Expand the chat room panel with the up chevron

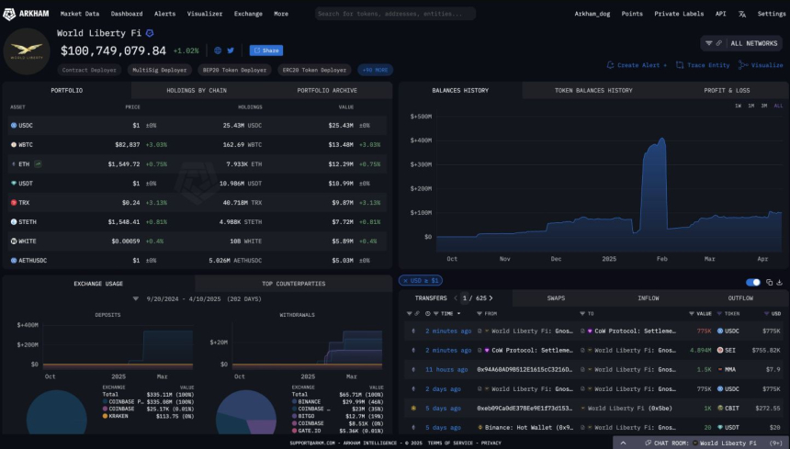[623, 443]
